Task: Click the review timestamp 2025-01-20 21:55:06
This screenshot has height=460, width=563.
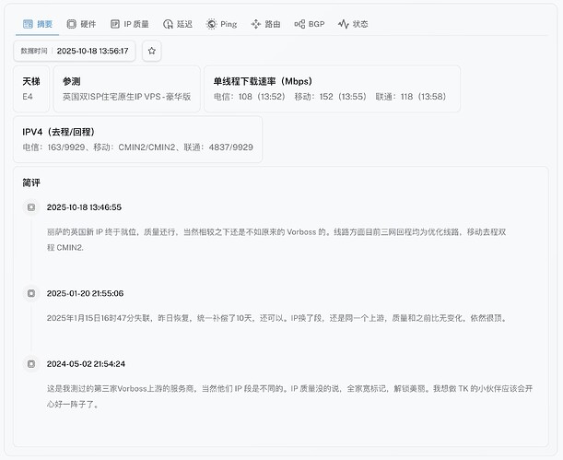Action: (x=85, y=293)
